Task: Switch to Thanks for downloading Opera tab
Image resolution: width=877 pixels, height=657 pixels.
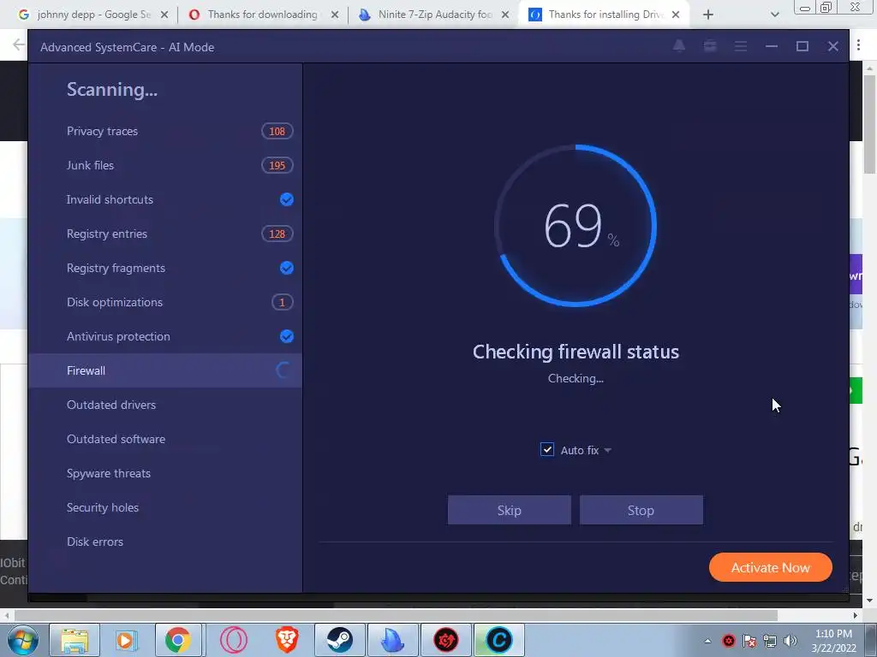Action: 264,15
